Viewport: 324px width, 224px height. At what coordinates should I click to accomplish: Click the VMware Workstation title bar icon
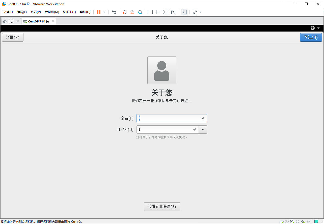tap(4, 4)
